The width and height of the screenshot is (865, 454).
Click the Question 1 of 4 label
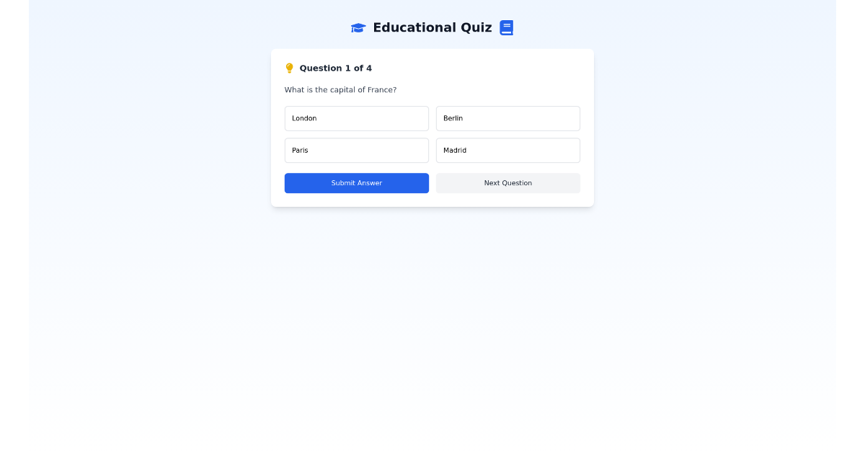click(x=335, y=68)
